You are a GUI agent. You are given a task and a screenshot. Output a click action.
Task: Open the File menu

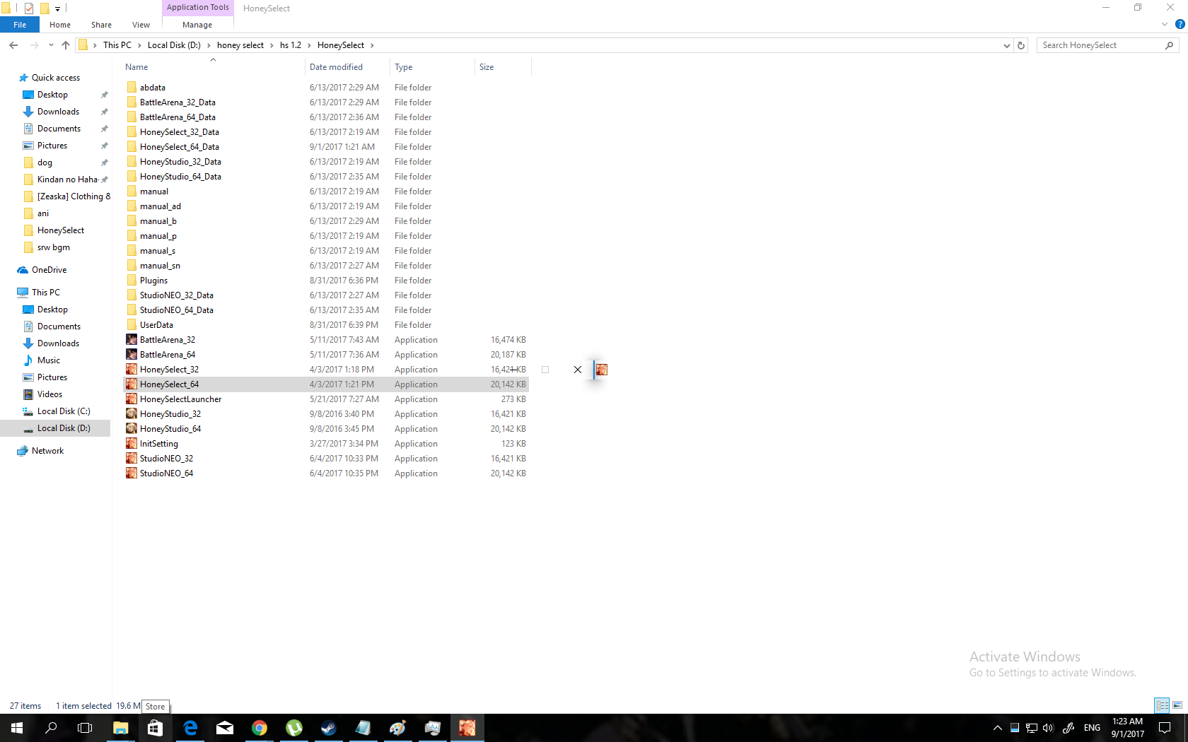click(x=20, y=25)
